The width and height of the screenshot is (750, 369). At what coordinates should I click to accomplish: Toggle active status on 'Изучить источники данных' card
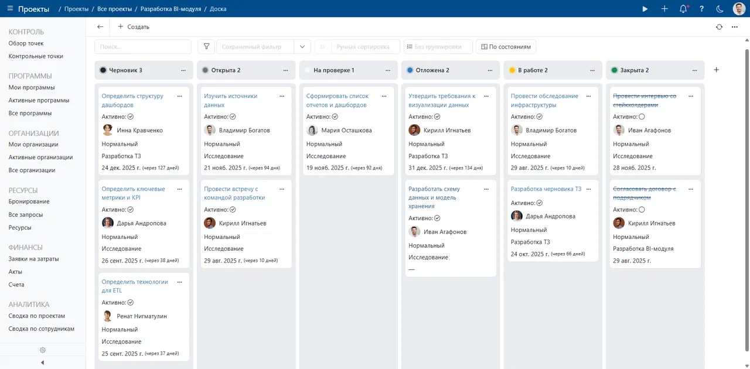point(233,117)
